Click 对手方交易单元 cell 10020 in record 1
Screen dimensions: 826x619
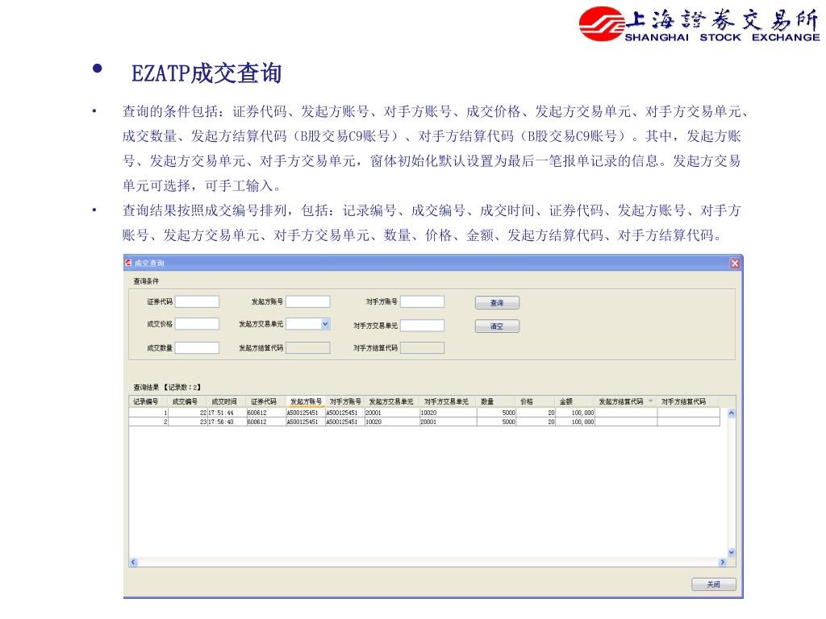pos(448,413)
